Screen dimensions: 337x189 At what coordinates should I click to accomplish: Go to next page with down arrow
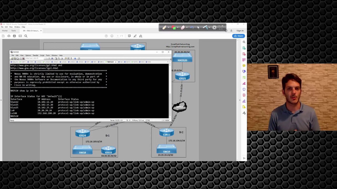pyautogui.click(x=112, y=36)
